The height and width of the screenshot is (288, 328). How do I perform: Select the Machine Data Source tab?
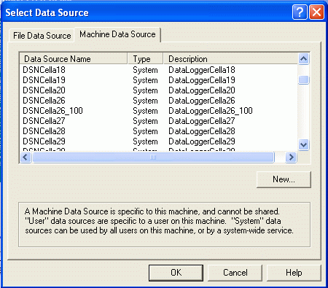coord(117,34)
